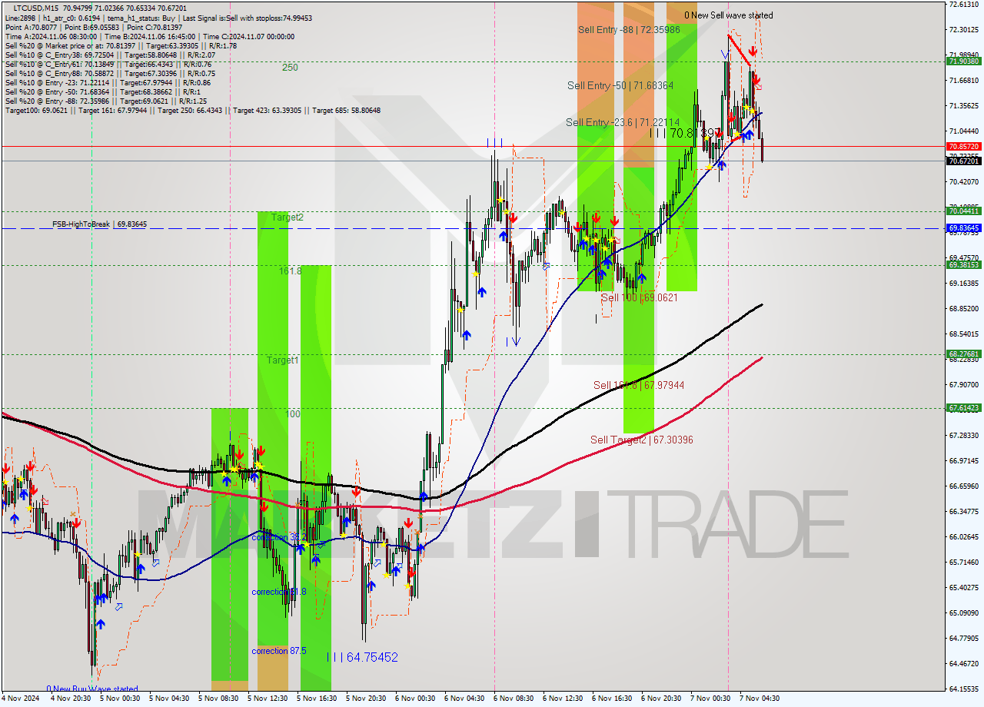Image resolution: width=984 pixels, height=707 pixels.
Task: Click the black 70.67201 current price tag
Action: (x=964, y=161)
